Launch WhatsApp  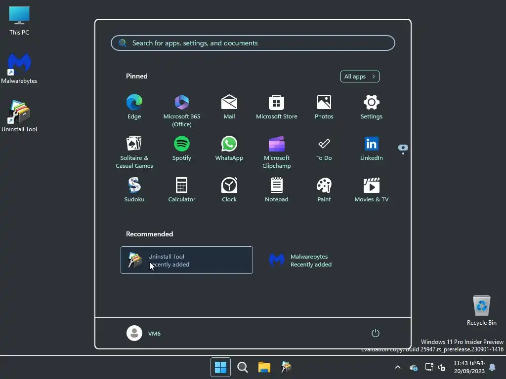coord(229,148)
